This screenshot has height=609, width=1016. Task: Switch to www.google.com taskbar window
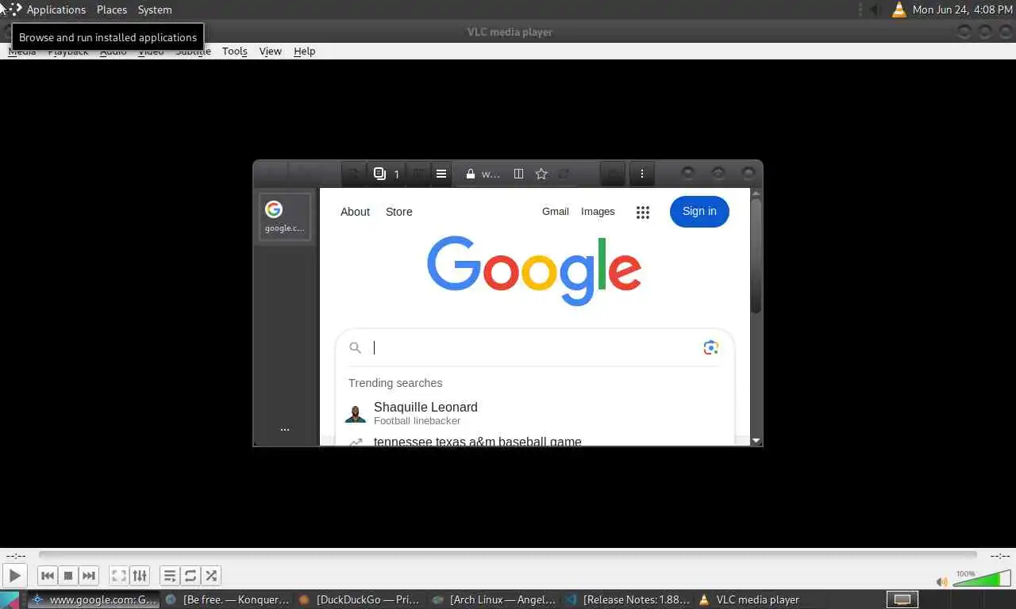(x=94, y=599)
